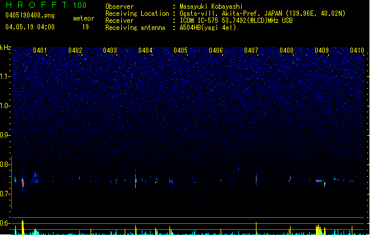The image size is (370, 235).
Task: Click the HROFFT 1.0.0 title text
Action: [46, 5]
